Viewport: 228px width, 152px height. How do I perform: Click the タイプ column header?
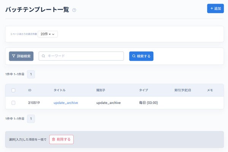pyautogui.click(x=144, y=90)
